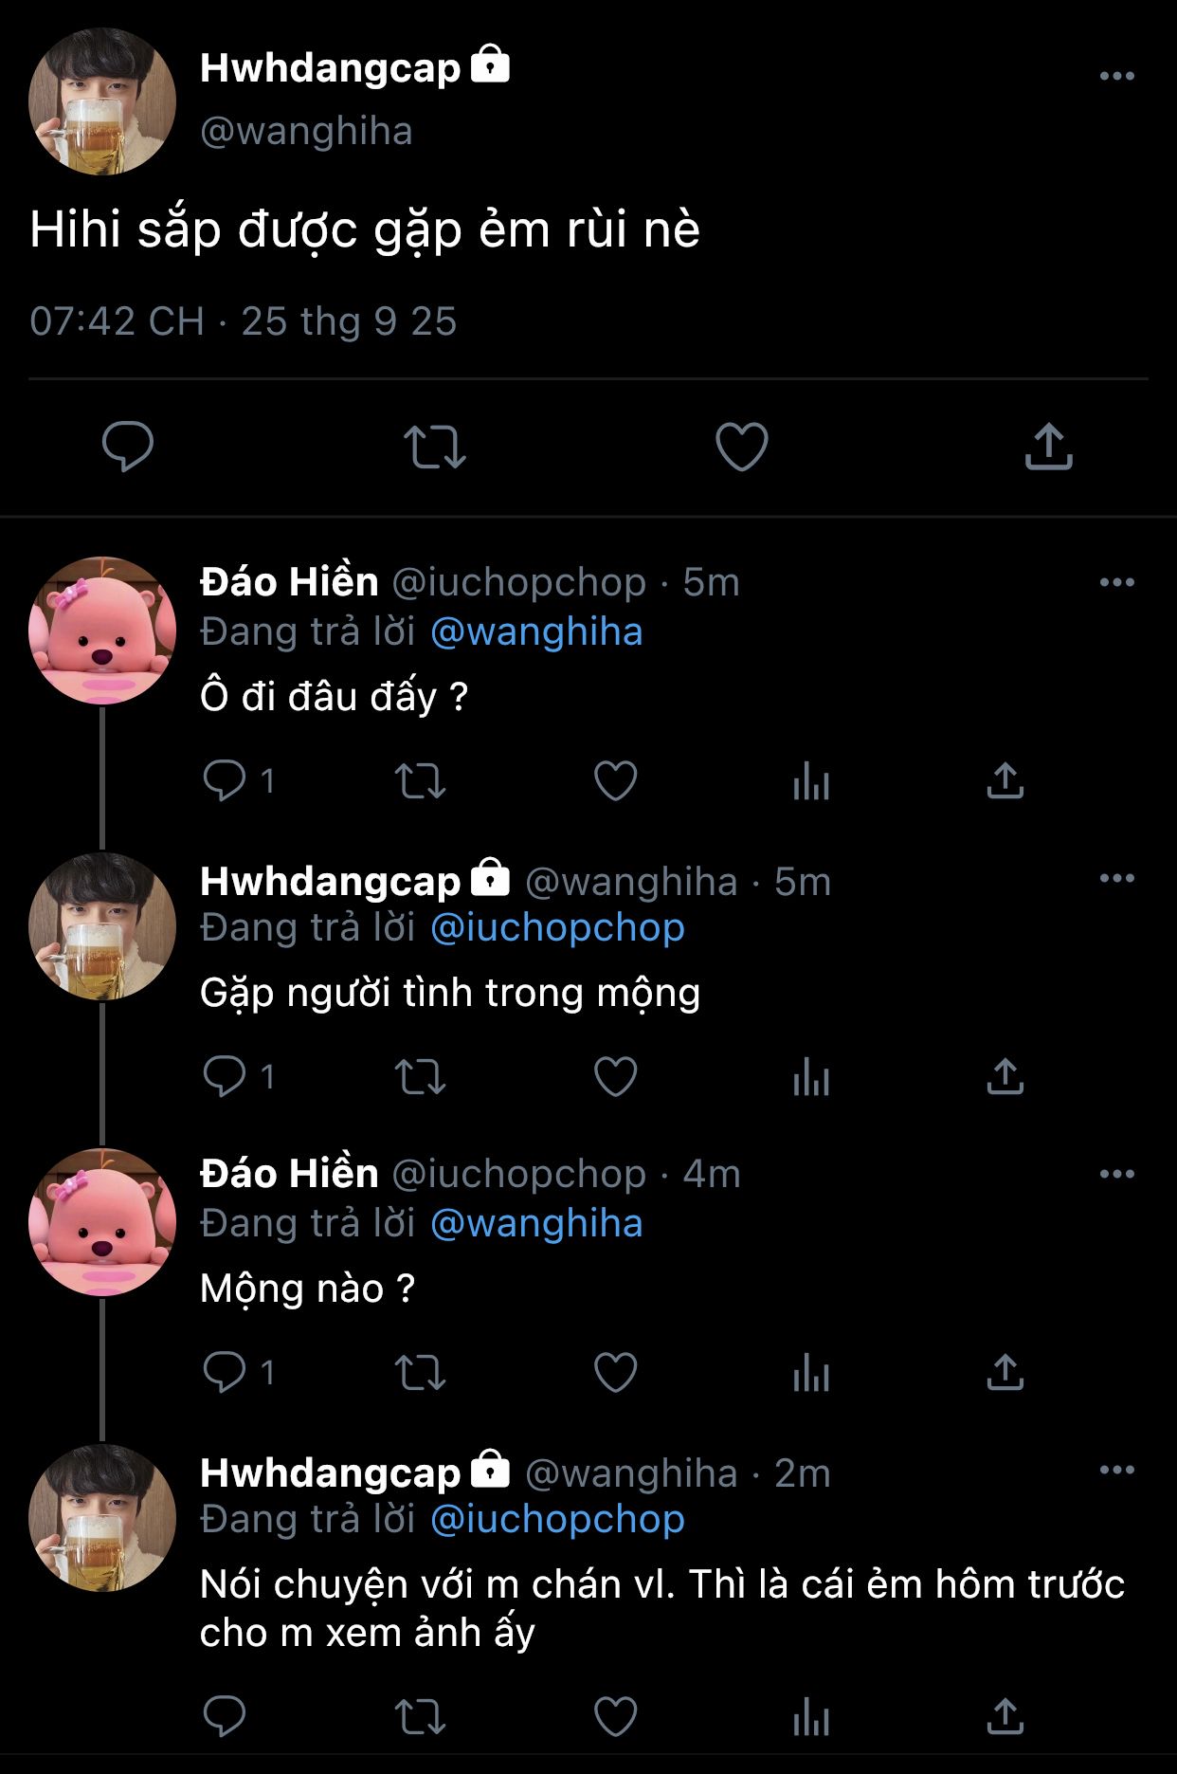Like the reply 'Gặp người tình trong mộng'
This screenshot has height=1774, width=1177.
point(615,1077)
